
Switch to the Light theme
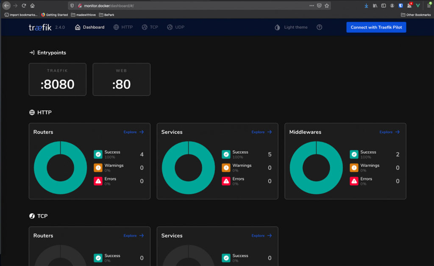coord(291,27)
